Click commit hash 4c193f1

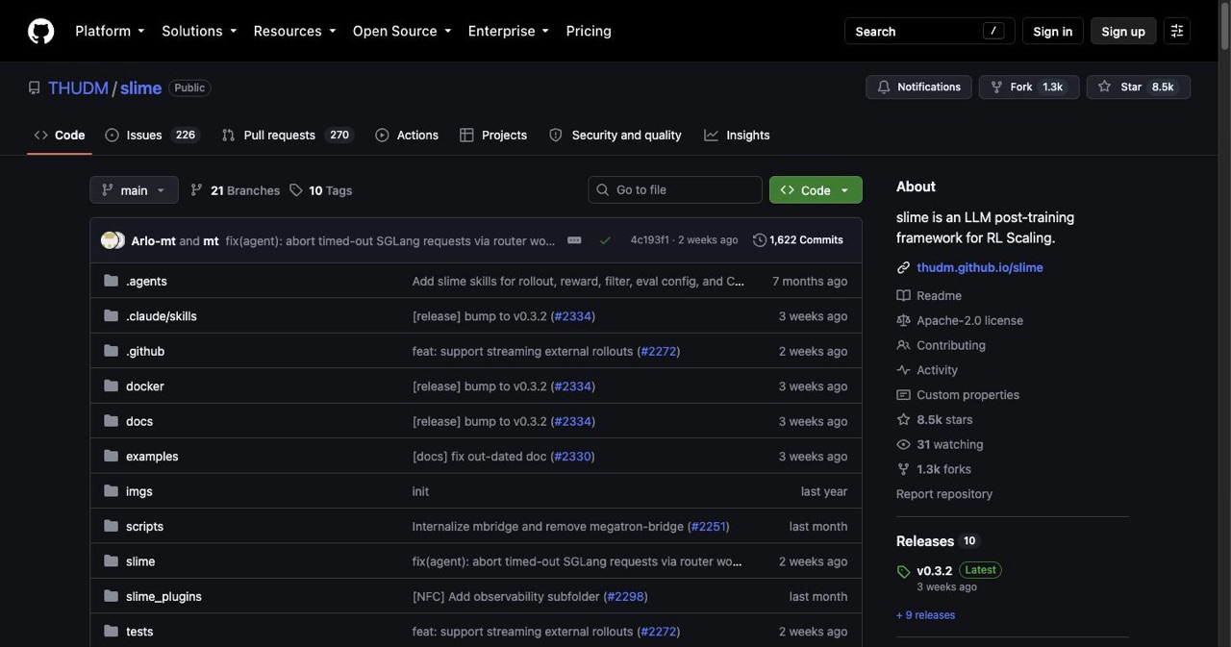point(649,240)
